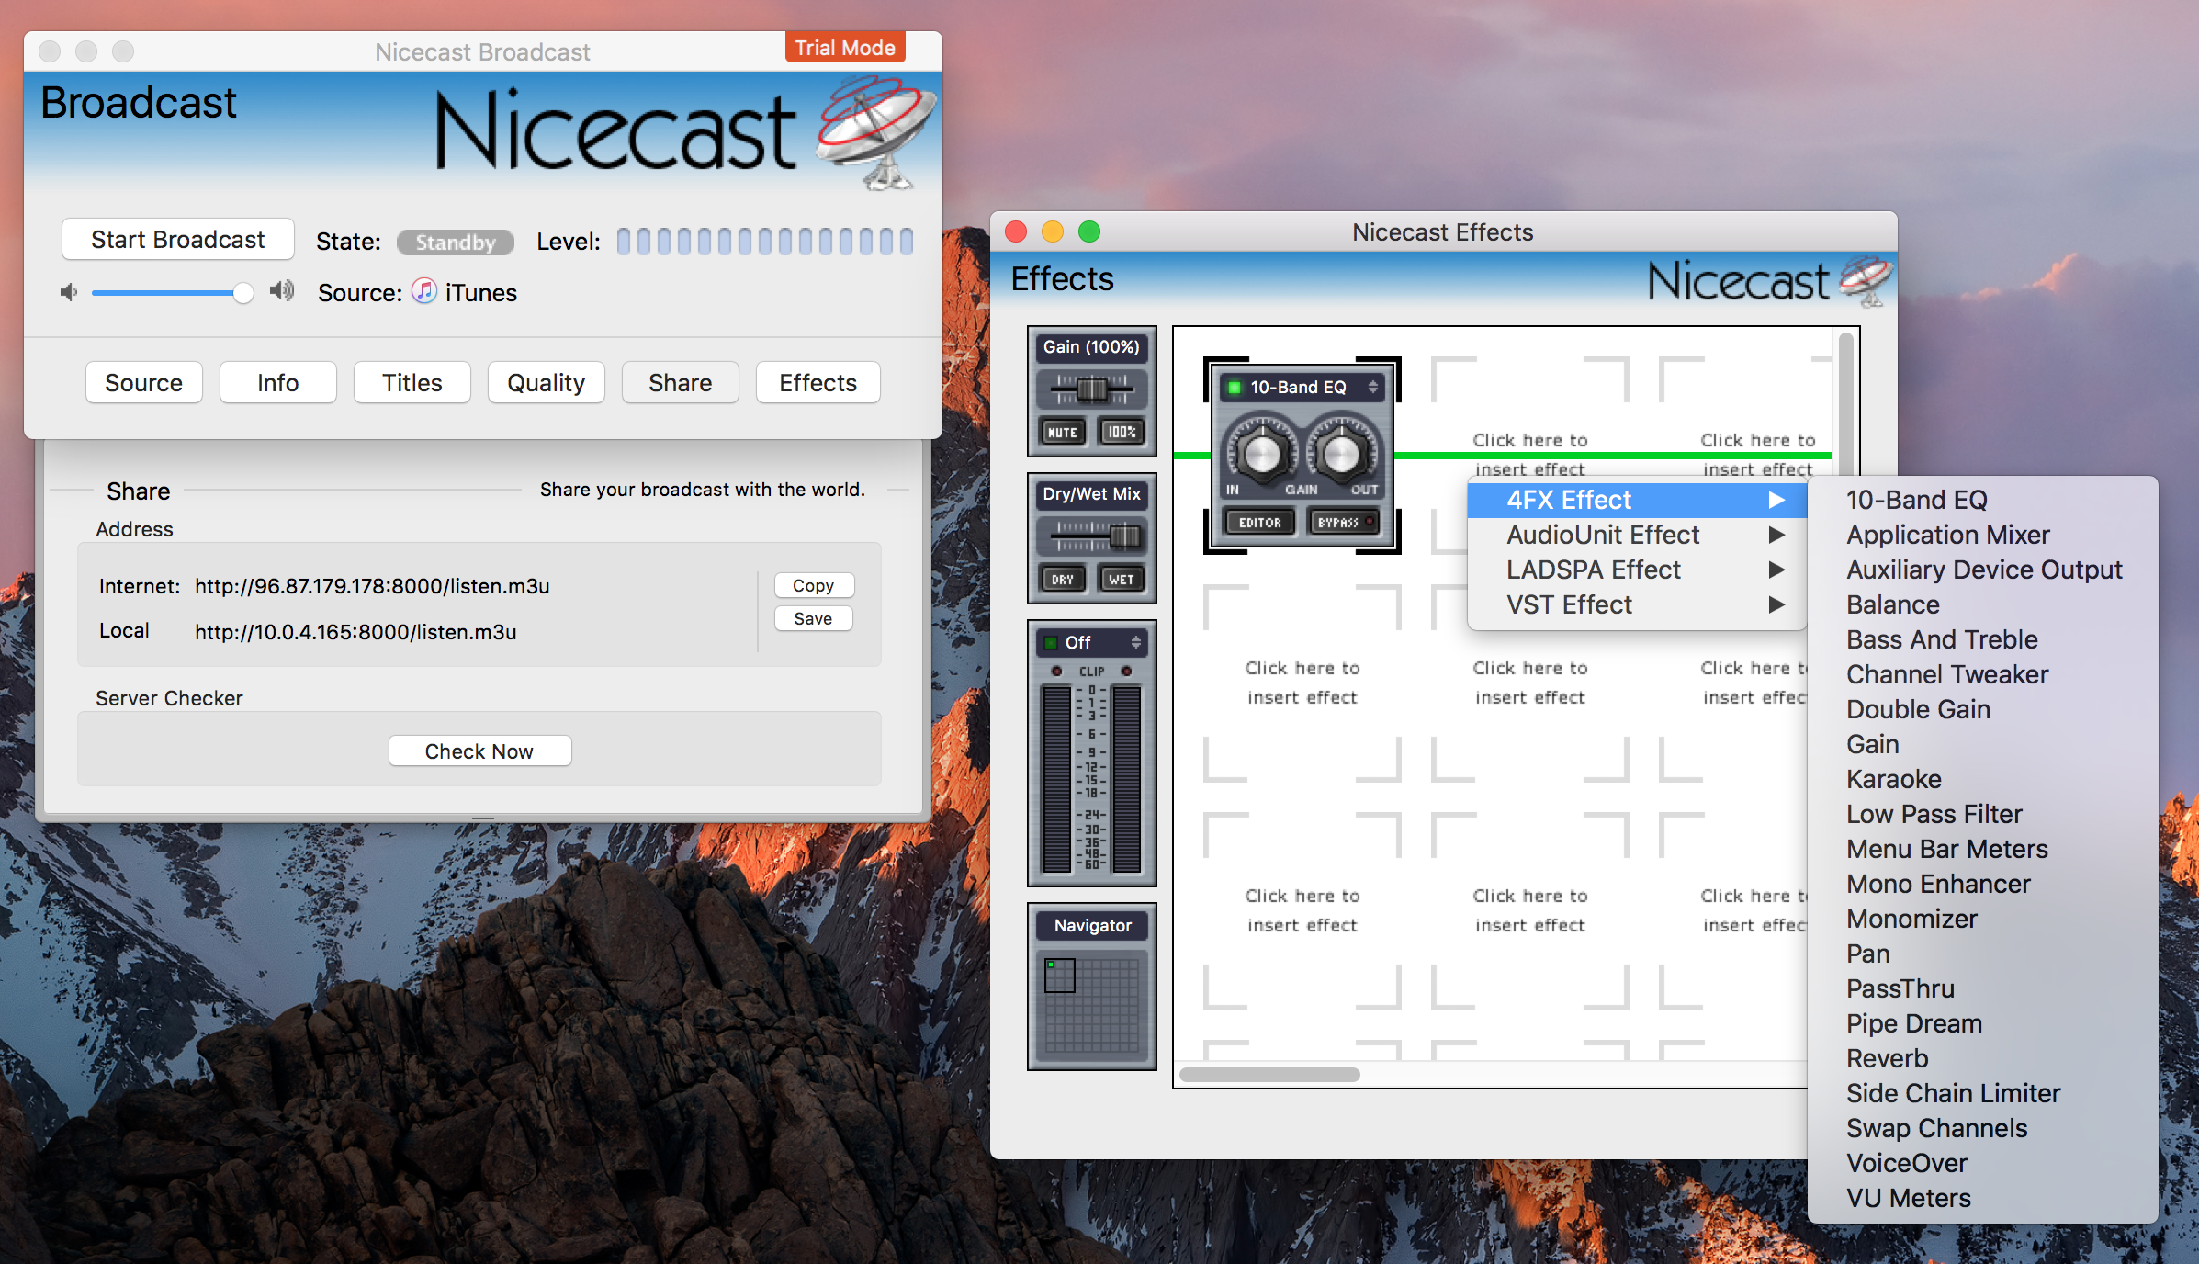The image size is (2199, 1264).
Task: Copy the broadcast address
Action: tap(813, 585)
